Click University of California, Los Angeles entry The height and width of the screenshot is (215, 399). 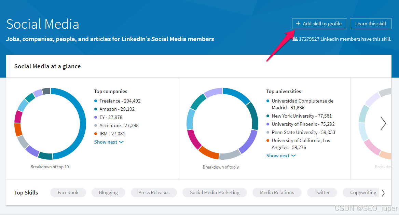298,144
